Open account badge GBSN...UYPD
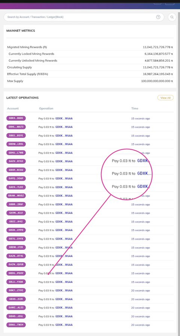 click(x=16, y=230)
